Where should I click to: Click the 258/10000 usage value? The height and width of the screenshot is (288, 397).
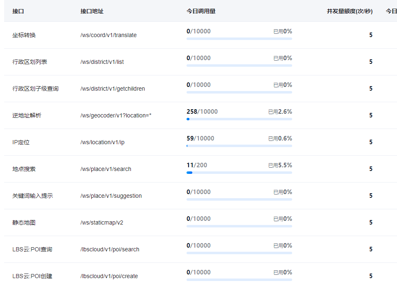[x=202, y=112]
